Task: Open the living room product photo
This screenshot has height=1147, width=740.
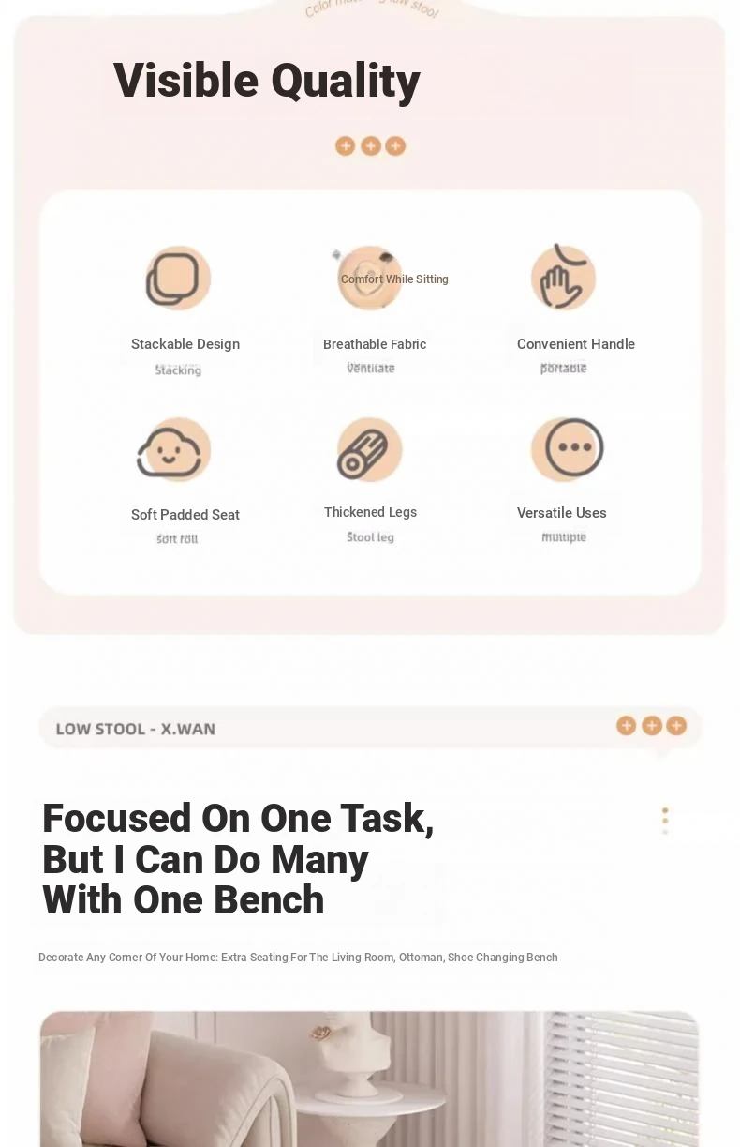Action: (x=369, y=1079)
